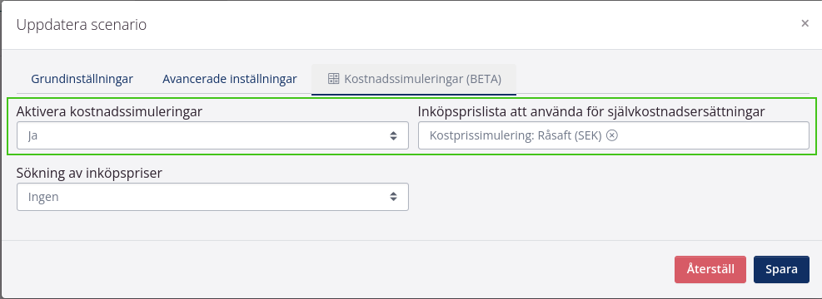The image size is (822, 299).
Task: Click the table icon beside Kostnadssimuleringar
Action: pyautogui.click(x=333, y=79)
